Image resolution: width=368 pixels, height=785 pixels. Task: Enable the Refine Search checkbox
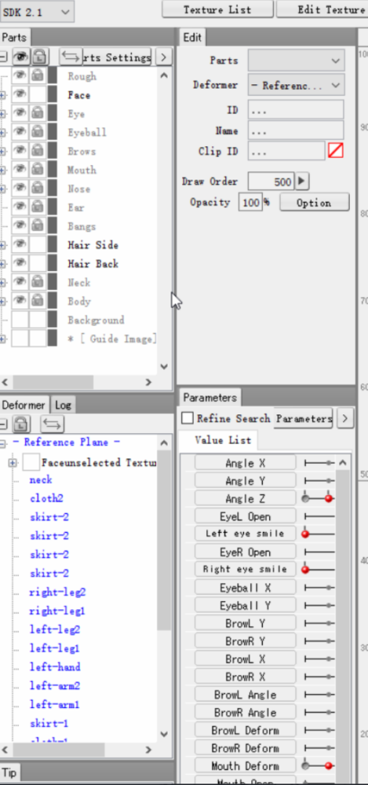(x=187, y=418)
